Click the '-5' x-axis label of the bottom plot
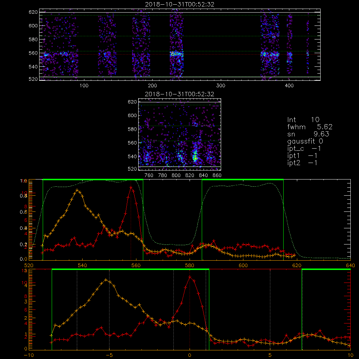 pyautogui.click(x=109, y=355)
